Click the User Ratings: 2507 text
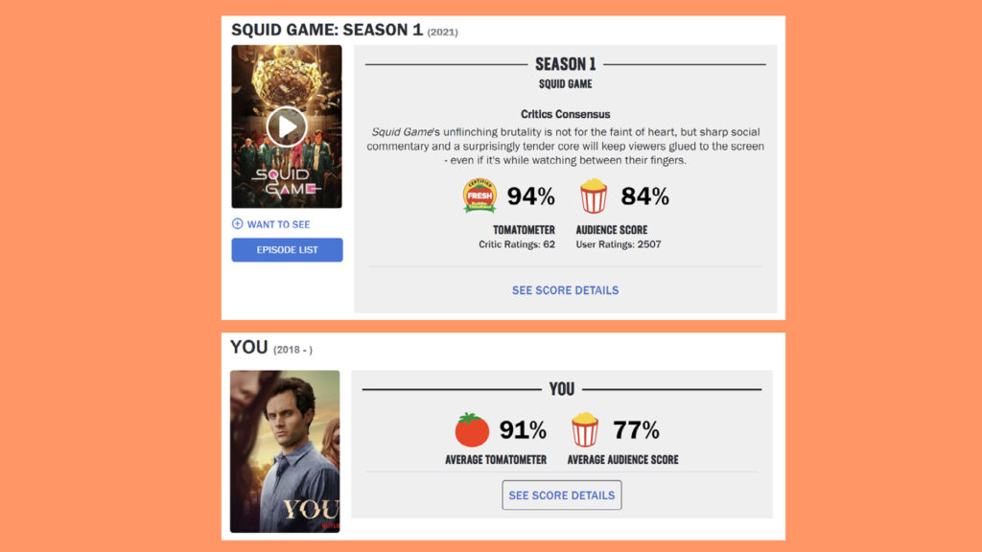 (619, 244)
